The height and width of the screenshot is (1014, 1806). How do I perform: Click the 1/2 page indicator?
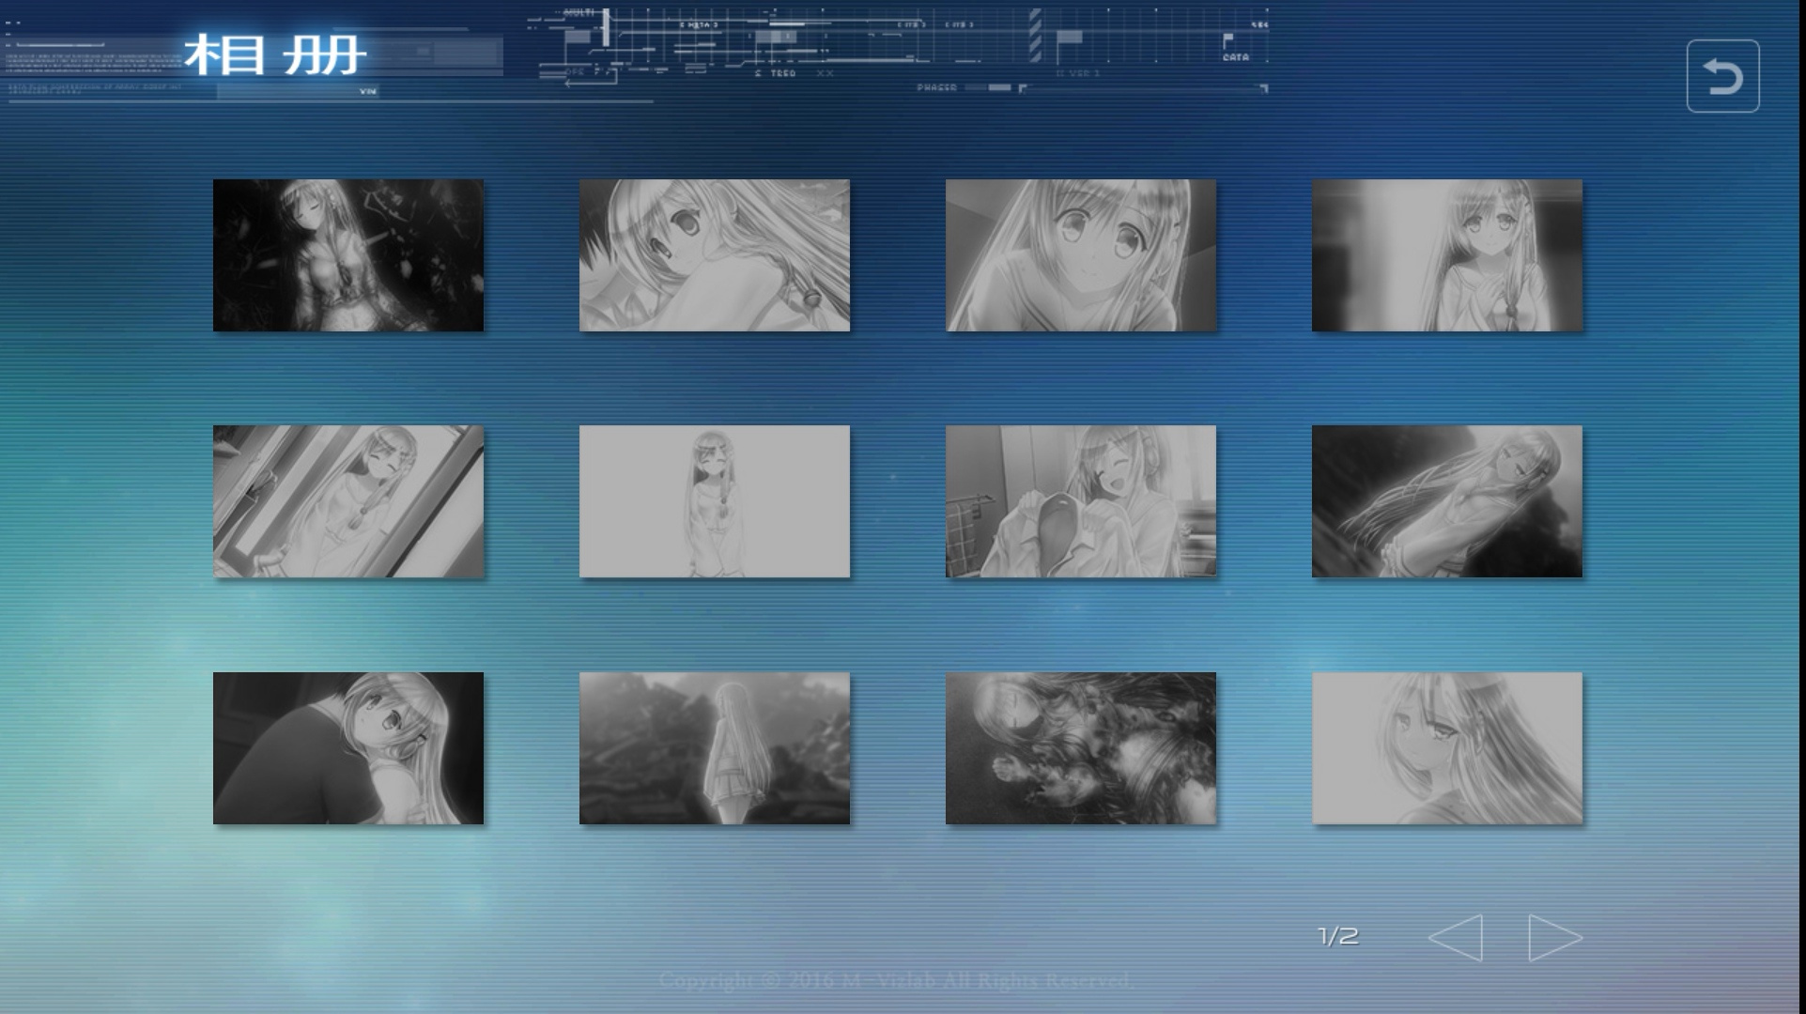tap(1338, 936)
